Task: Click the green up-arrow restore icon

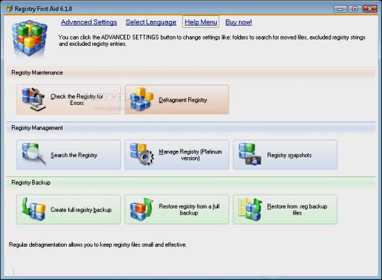Action: pyautogui.click(x=142, y=209)
